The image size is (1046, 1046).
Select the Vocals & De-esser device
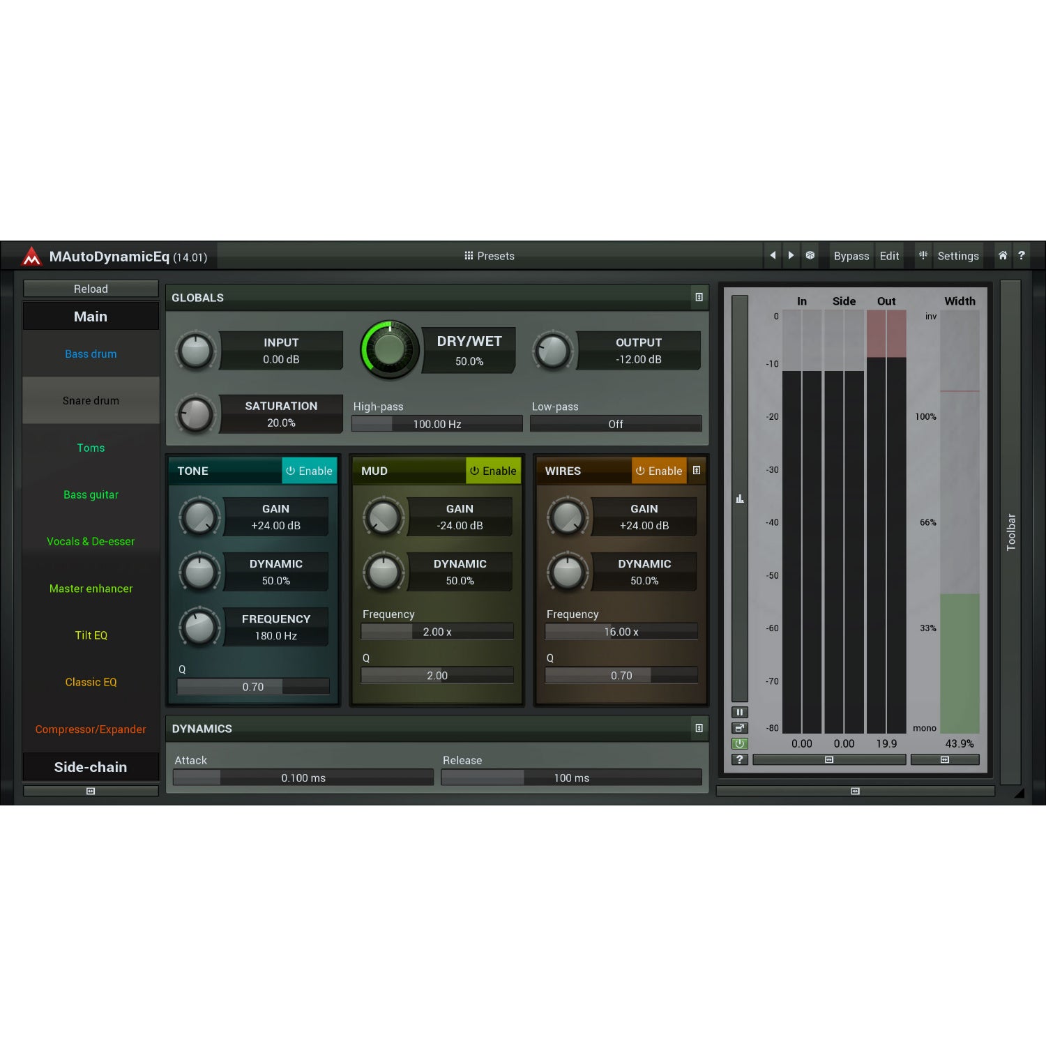pyautogui.click(x=91, y=541)
